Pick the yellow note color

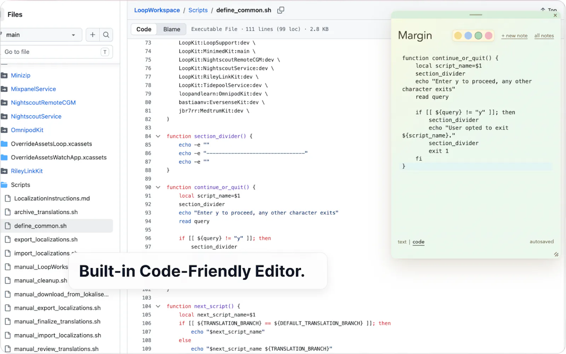pyautogui.click(x=458, y=36)
